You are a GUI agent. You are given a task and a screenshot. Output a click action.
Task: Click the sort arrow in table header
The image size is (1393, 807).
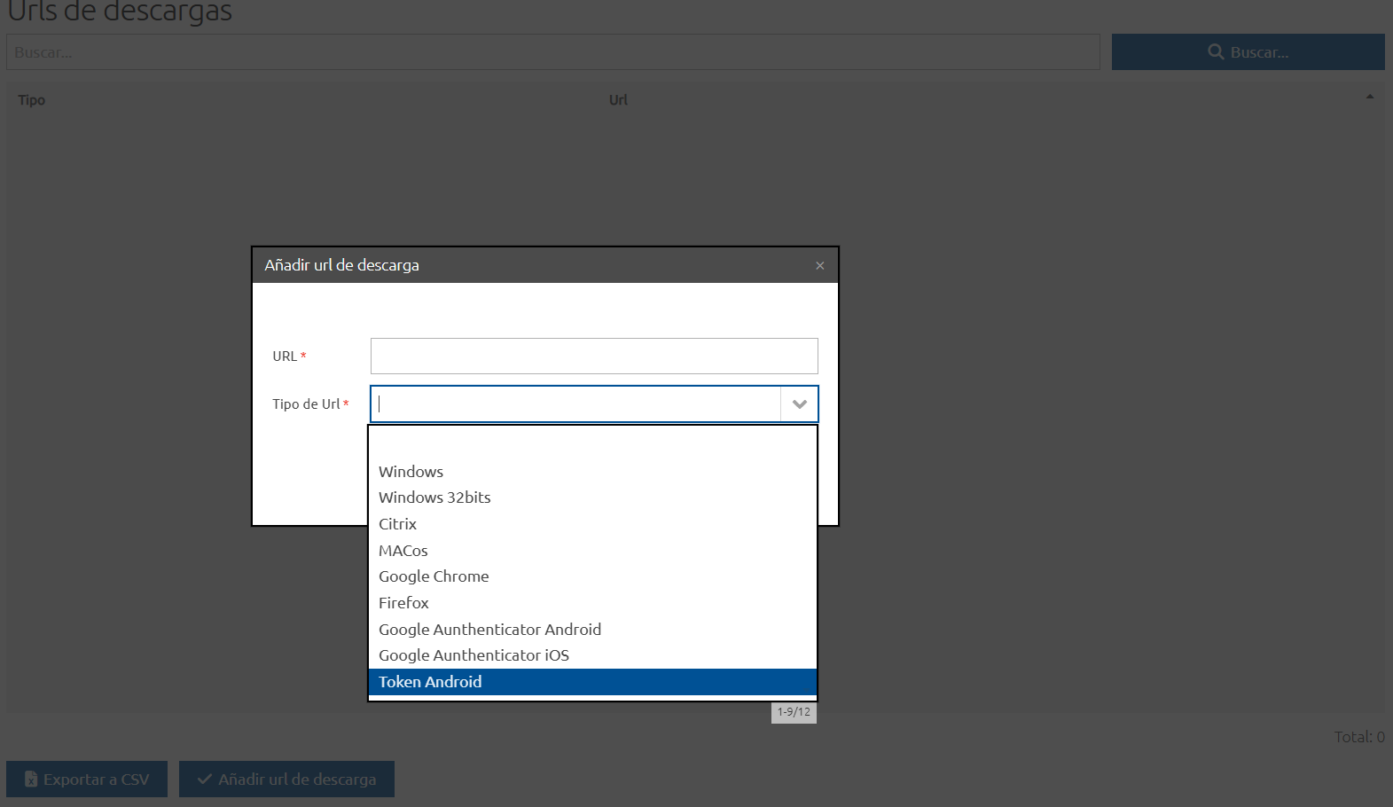tap(1370, 97)
